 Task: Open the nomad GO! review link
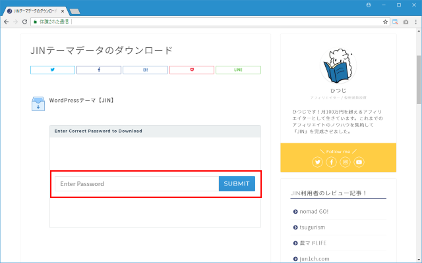[x=314, y=212]
